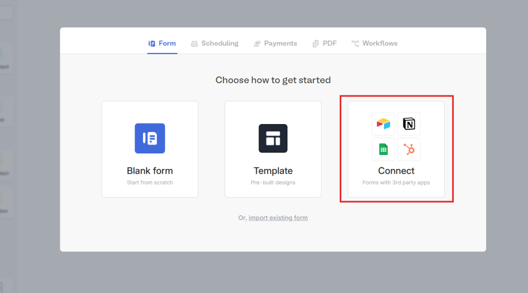Open the Payments tab
The height and width of the screenshot is (293, 528).
(280, 43)
